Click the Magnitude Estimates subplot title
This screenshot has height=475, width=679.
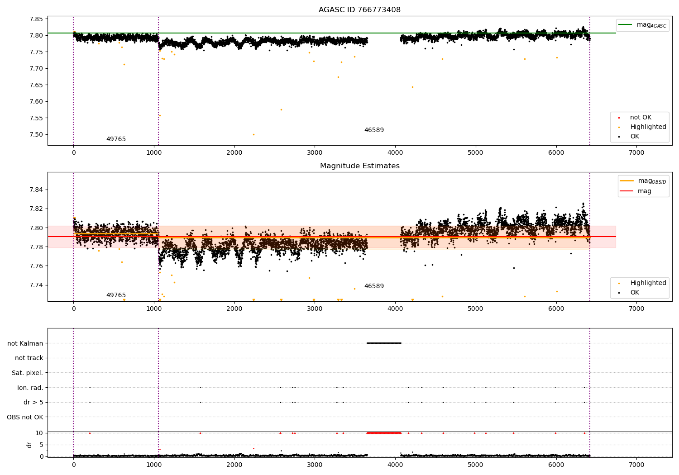click(x=359, y=166)
